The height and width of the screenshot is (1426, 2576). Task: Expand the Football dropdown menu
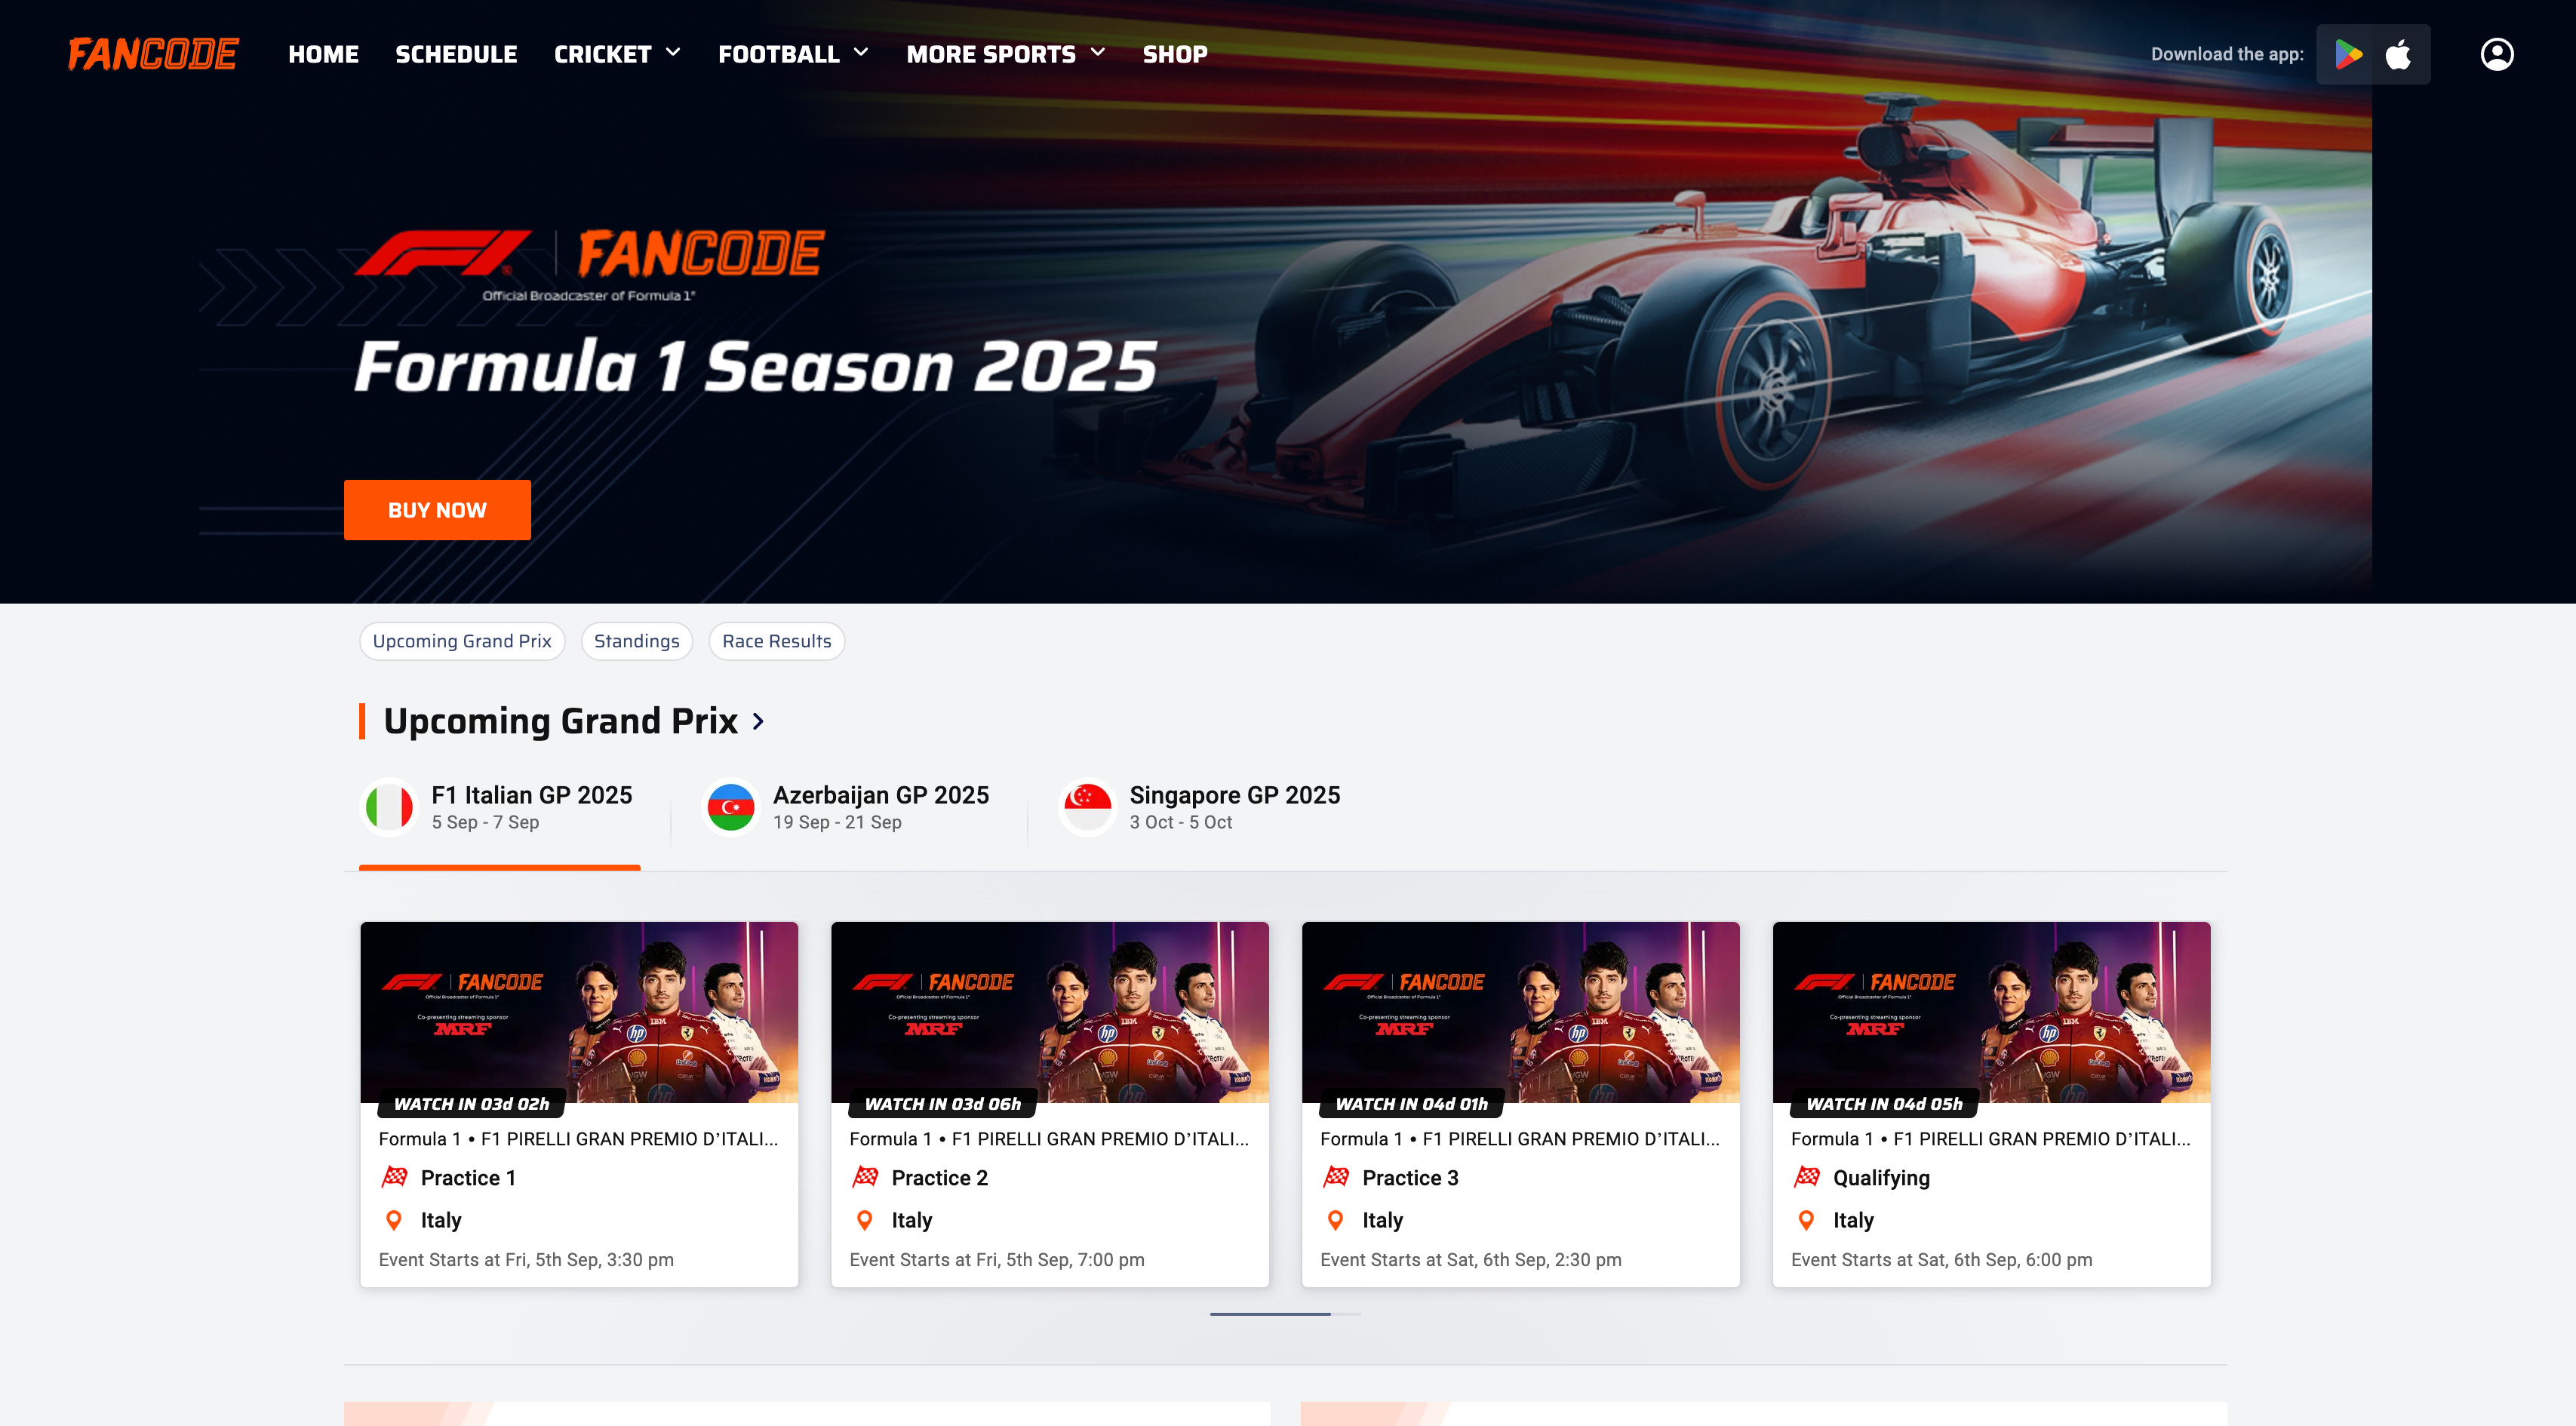coord(793,54)
